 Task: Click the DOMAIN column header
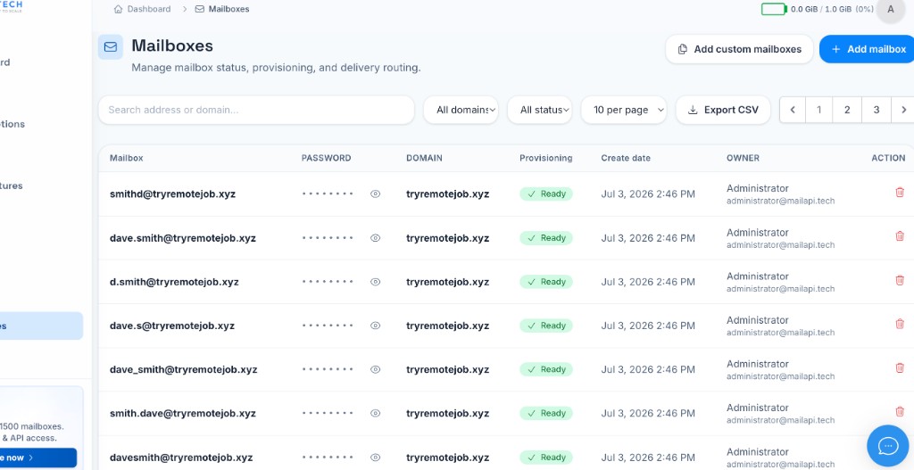tap(424, 158)
